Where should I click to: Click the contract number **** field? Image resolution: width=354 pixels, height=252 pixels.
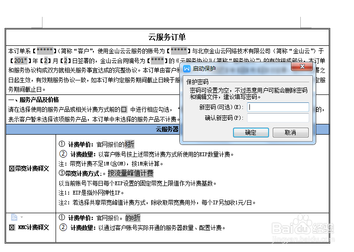157,61
